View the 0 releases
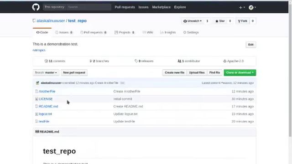Image resolution: width=292 pixels, height=164 pixels. pos(144,61)
